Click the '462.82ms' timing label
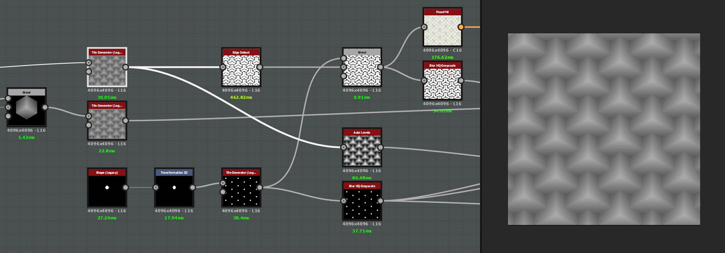The width and height of the screenshot is (725, 253). [x=241, y=98]
